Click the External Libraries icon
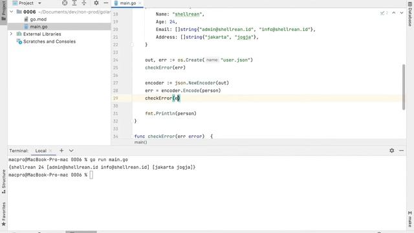414x233 pixels. pos(19,34)
